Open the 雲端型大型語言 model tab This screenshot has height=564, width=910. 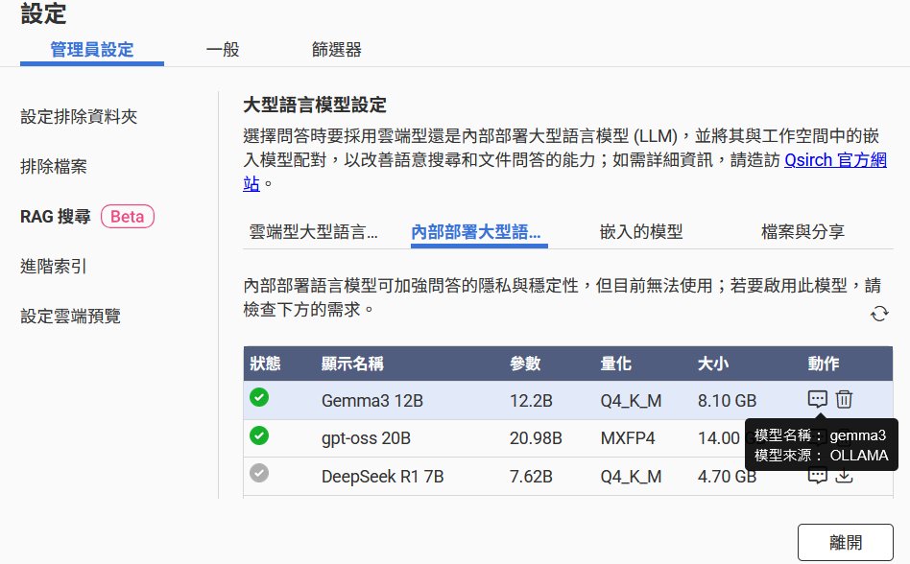coord(313,231)
